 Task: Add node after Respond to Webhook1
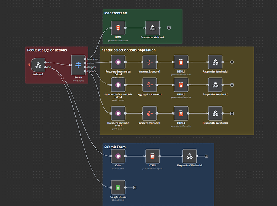click(x=232, y=62)
